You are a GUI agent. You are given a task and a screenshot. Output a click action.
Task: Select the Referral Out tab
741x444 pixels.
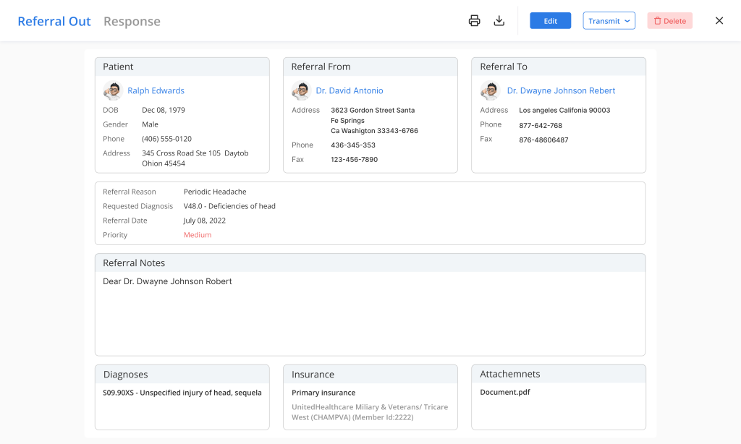[x=54, y=22]
